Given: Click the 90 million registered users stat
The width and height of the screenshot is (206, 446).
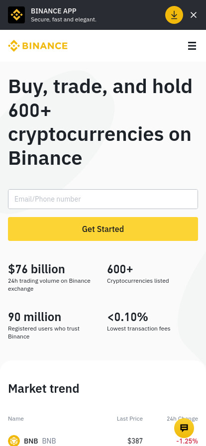Looking at the screenshot, I should pyautogui.click(x=44, y=326).
